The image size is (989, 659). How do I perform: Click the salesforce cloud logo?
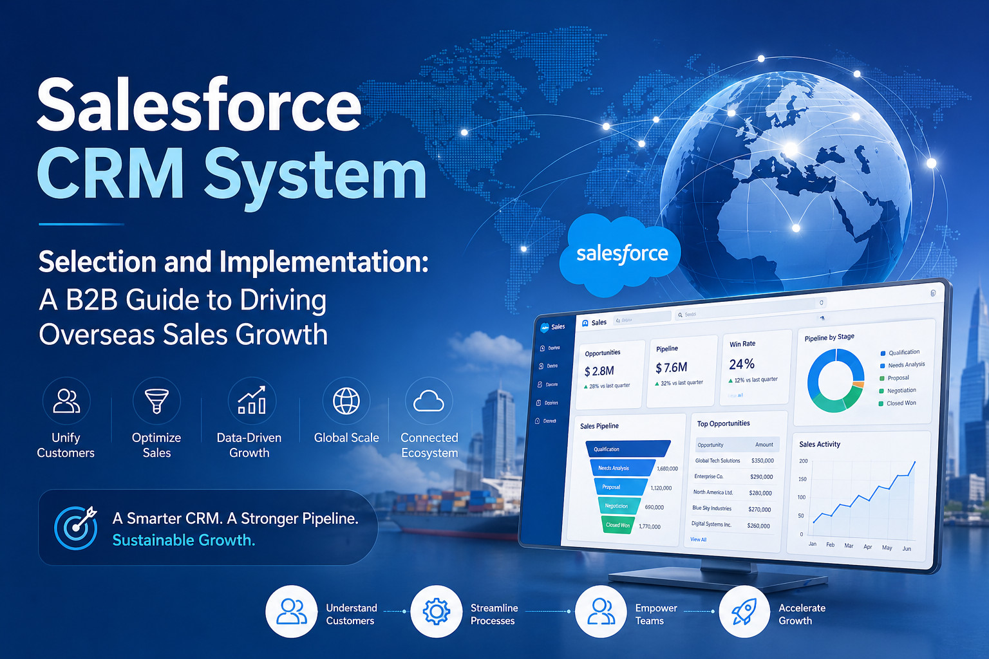619,255
